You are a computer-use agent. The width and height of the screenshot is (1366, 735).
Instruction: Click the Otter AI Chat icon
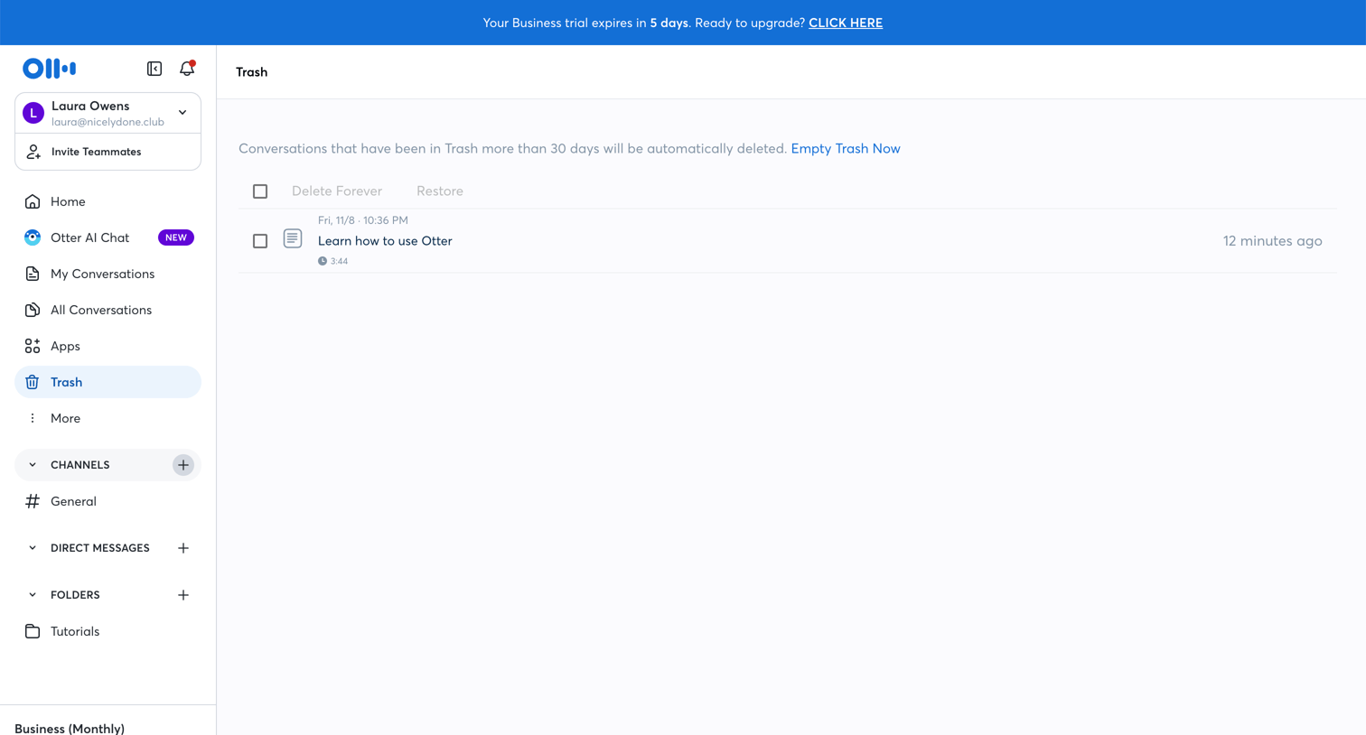tap(33, 237)
